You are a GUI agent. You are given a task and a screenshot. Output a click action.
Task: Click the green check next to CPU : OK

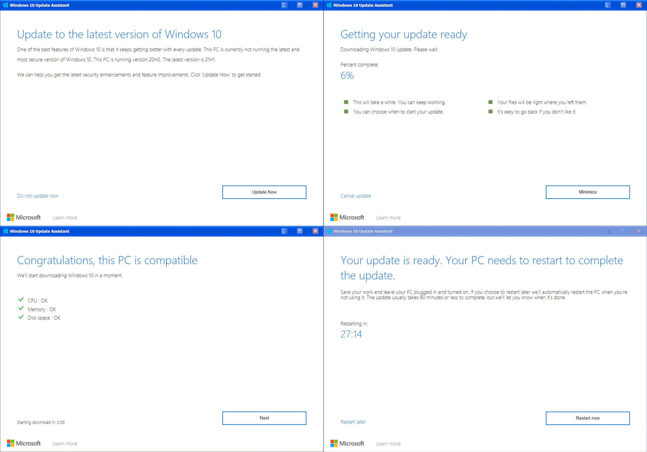pos(21,299)
